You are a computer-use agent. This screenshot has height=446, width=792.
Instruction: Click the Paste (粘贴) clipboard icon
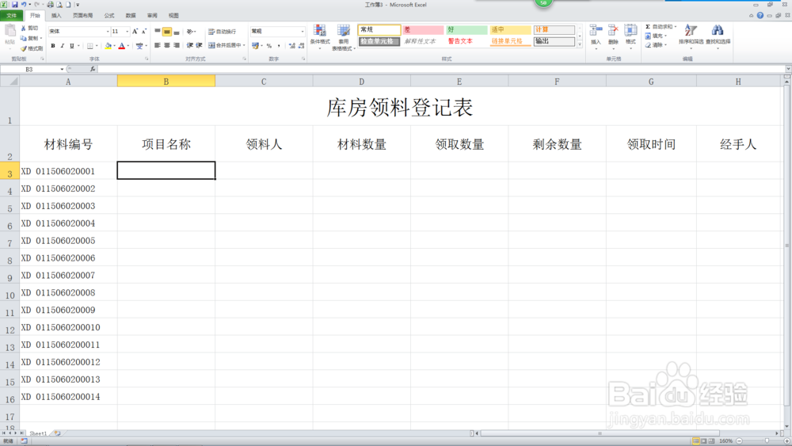pyautogui.click(x=10, y=32)
